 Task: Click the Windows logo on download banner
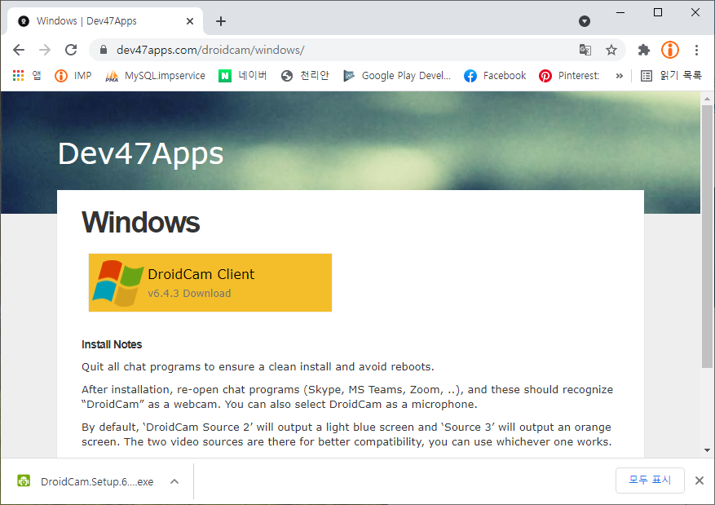pyautogui.click(x=117, y=283)
